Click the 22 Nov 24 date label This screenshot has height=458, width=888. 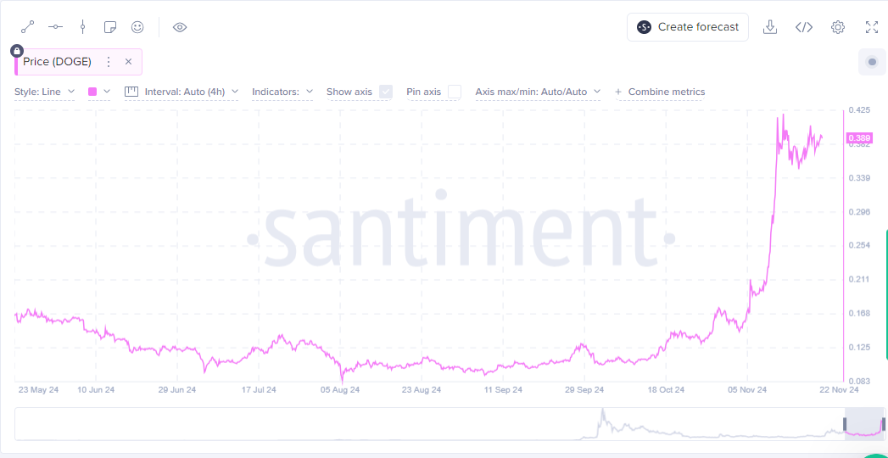(838, 390)
